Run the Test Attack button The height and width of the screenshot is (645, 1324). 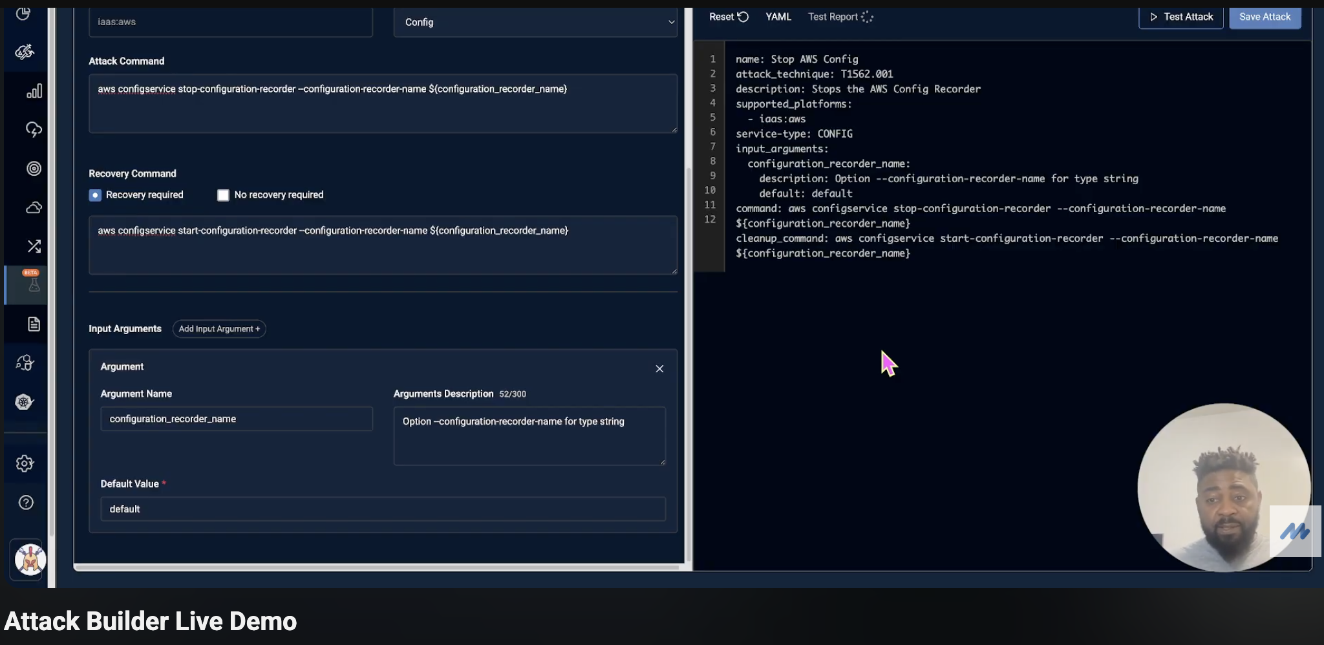pos(1180,17)
